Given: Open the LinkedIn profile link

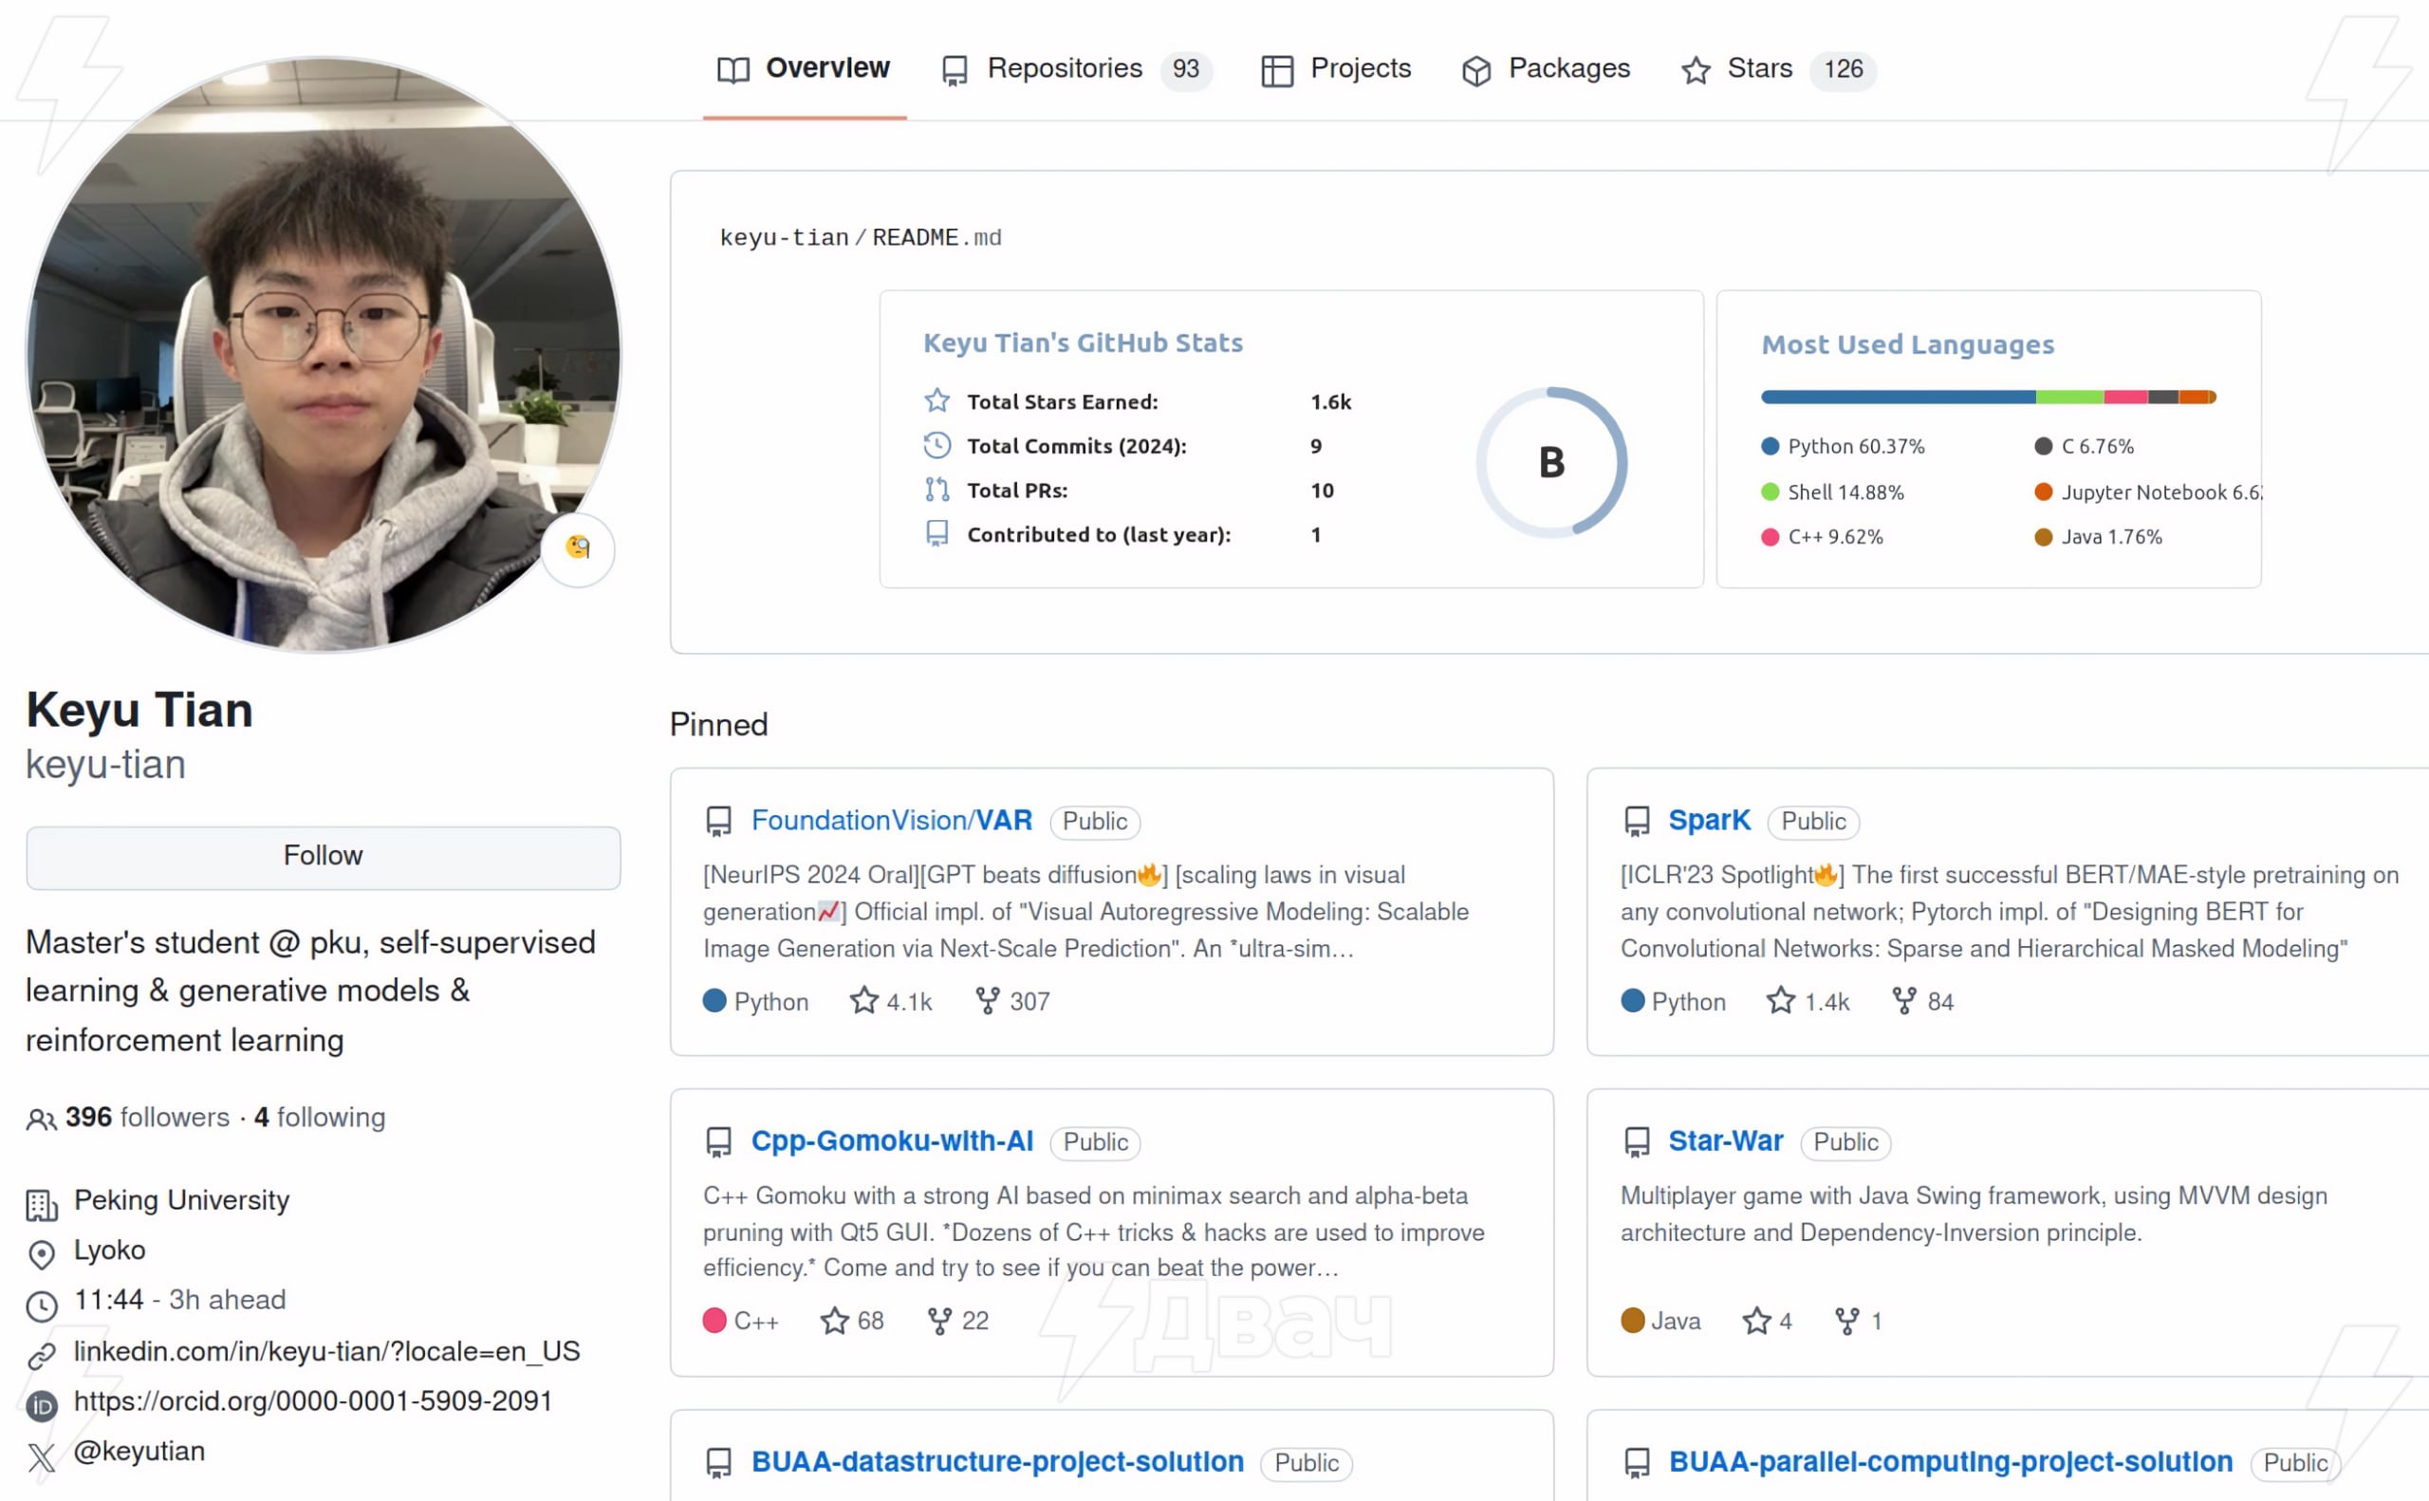Looking at the screenshot, I should coord(326,1351).
